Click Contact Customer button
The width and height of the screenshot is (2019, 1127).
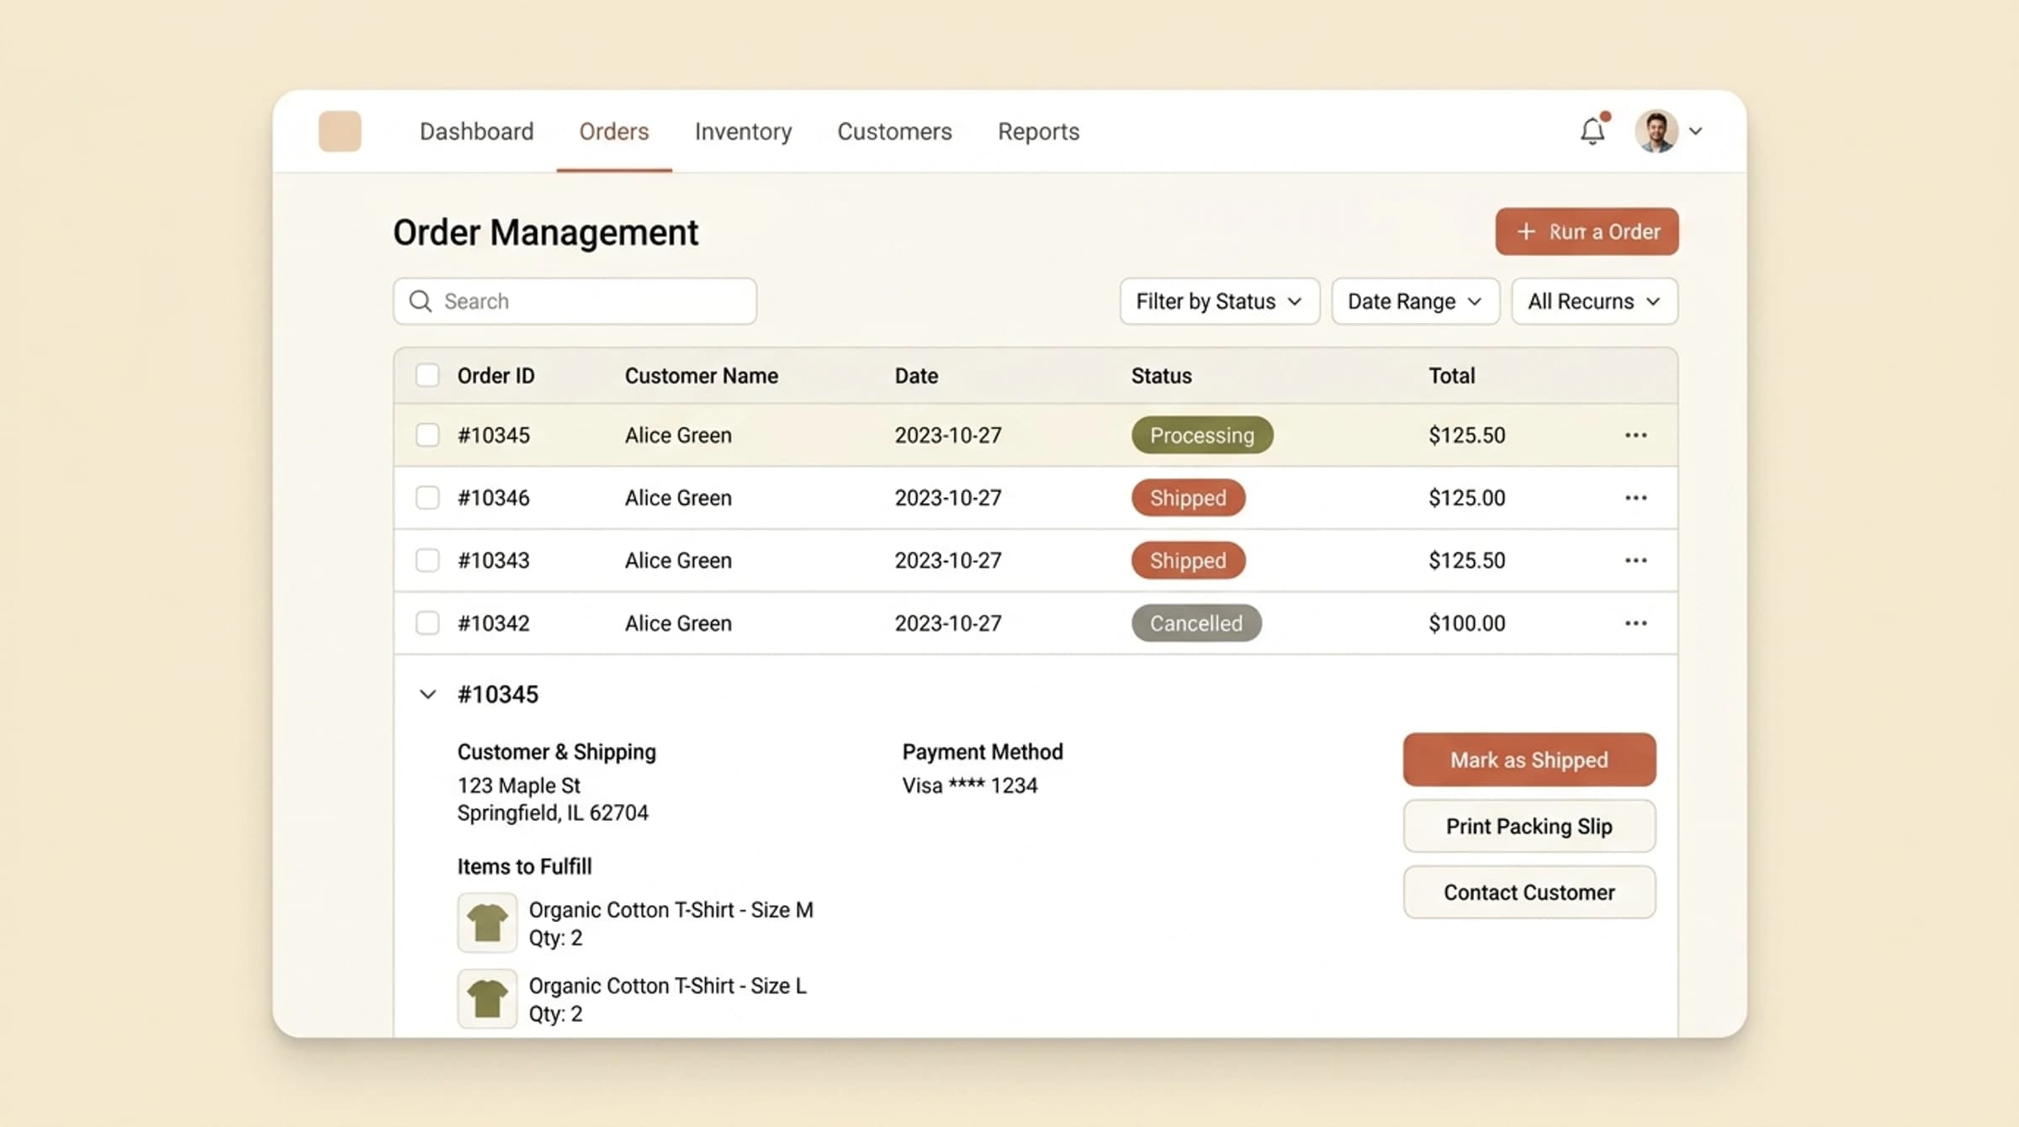(x=1529, y=892)
